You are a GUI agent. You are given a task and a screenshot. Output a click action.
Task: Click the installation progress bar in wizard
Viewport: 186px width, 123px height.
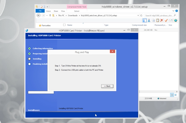click(x=41, y=92)
